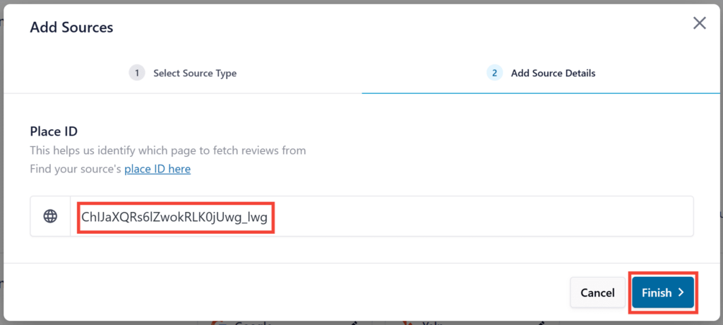Click the "Add Sources" dialog title
723x325 pixels.
71,28
